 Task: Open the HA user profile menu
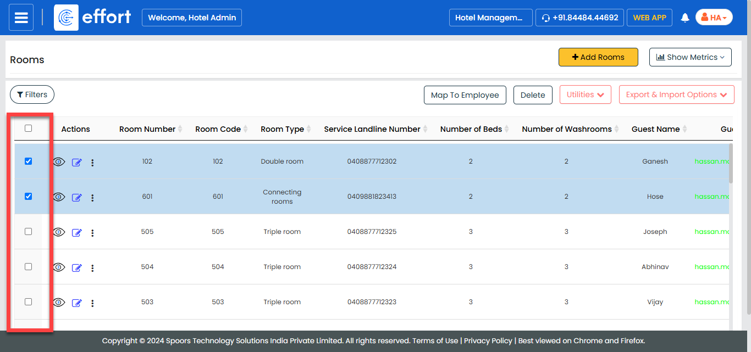pos(714,18)
